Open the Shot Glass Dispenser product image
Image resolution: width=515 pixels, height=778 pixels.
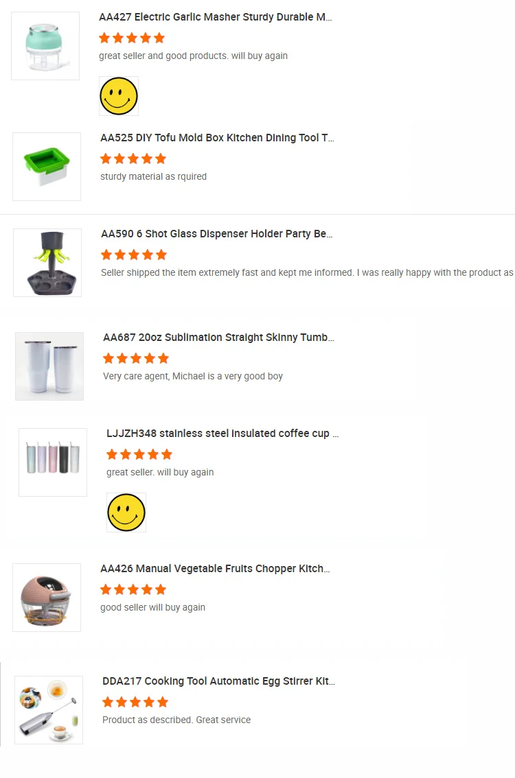coord(47,263)
